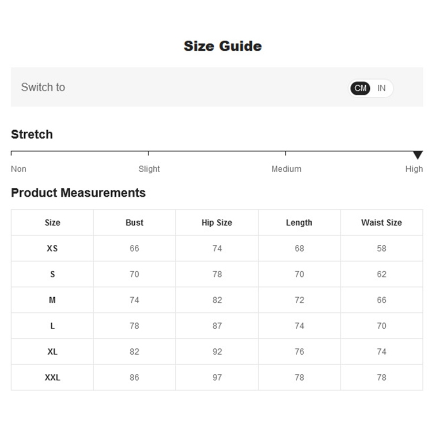Select the XL size row label
432x432 pixels.
(52, 351)
